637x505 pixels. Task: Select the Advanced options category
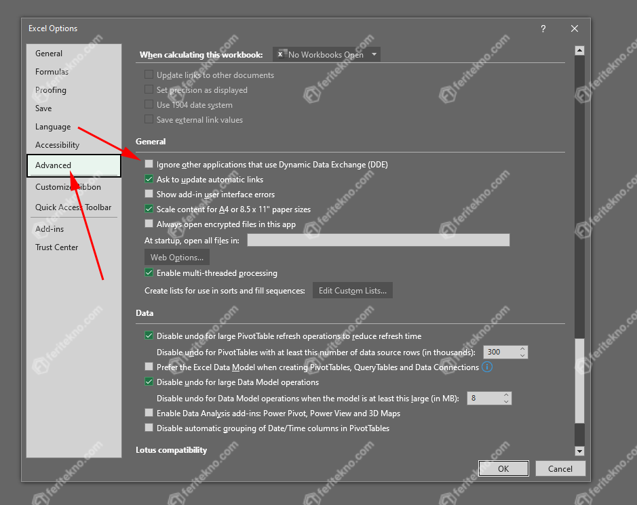(73, 165)
